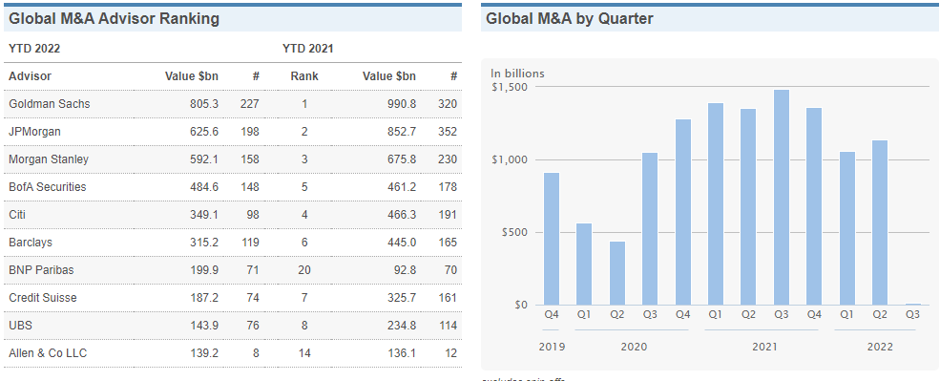Image resolution: width=940 pixels, height=381 pixels.
Task: Click Morgan Stanley in advisor list
Action: (x=49, y=159)
